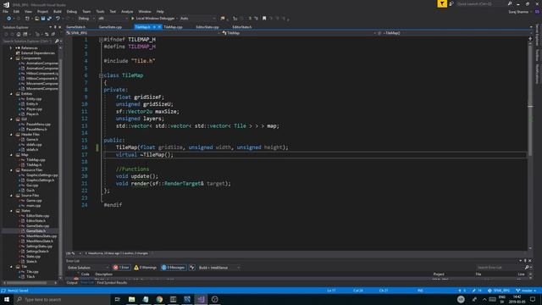This screenshot has width=542, height=305.
Task: Select Player.cpp in Solution Explorer
Action: (34, 109)
